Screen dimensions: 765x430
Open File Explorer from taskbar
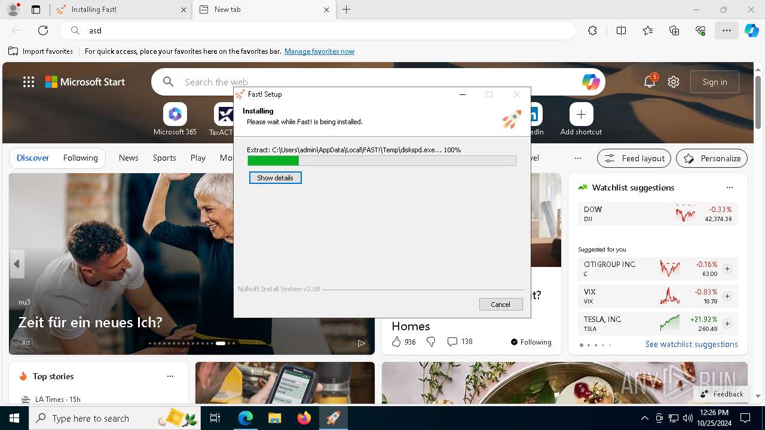274,418
